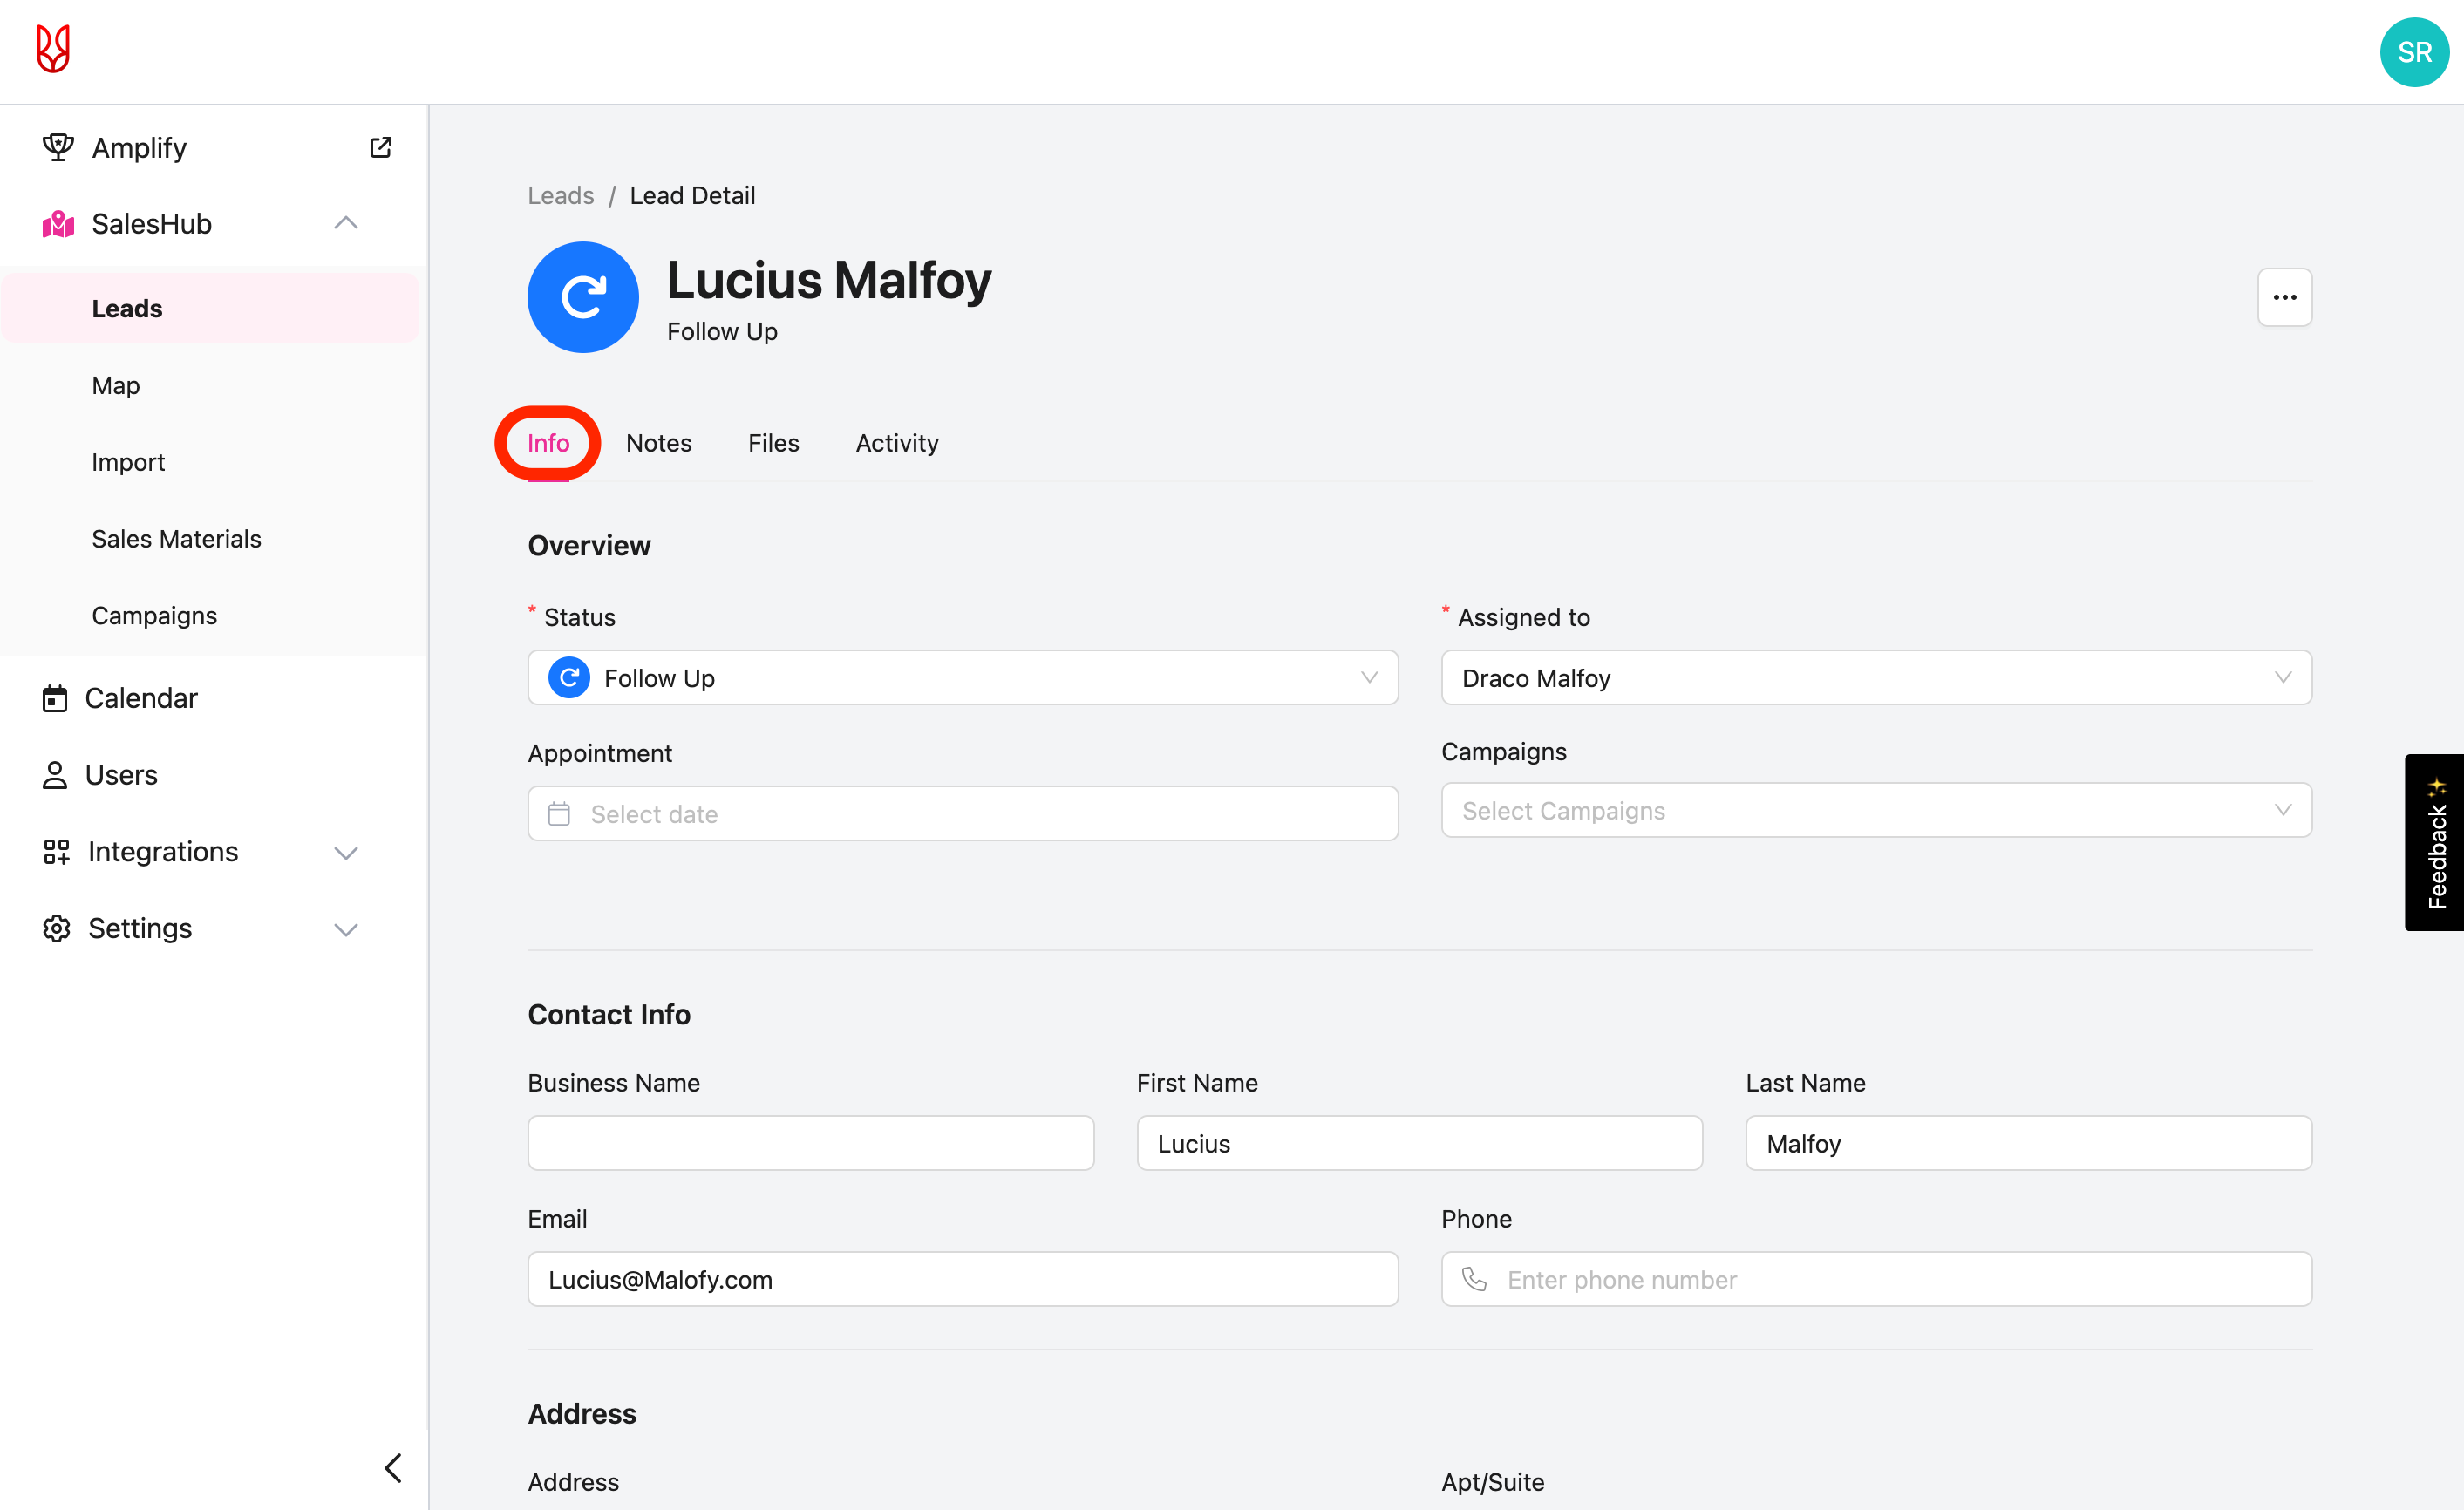Screen dimensions: 2464x1510
Task: Click the Appointment Select date field
Action: (962, 814)
